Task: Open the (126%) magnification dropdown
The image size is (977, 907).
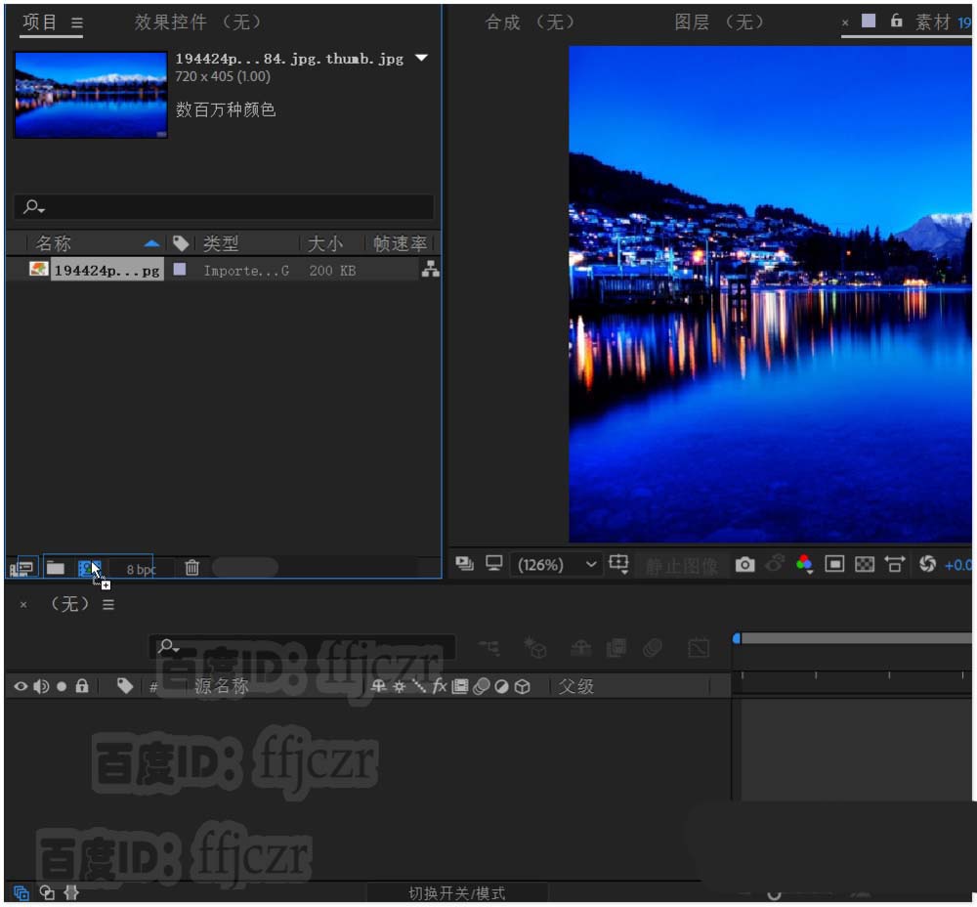Action: tap(556, 565)
